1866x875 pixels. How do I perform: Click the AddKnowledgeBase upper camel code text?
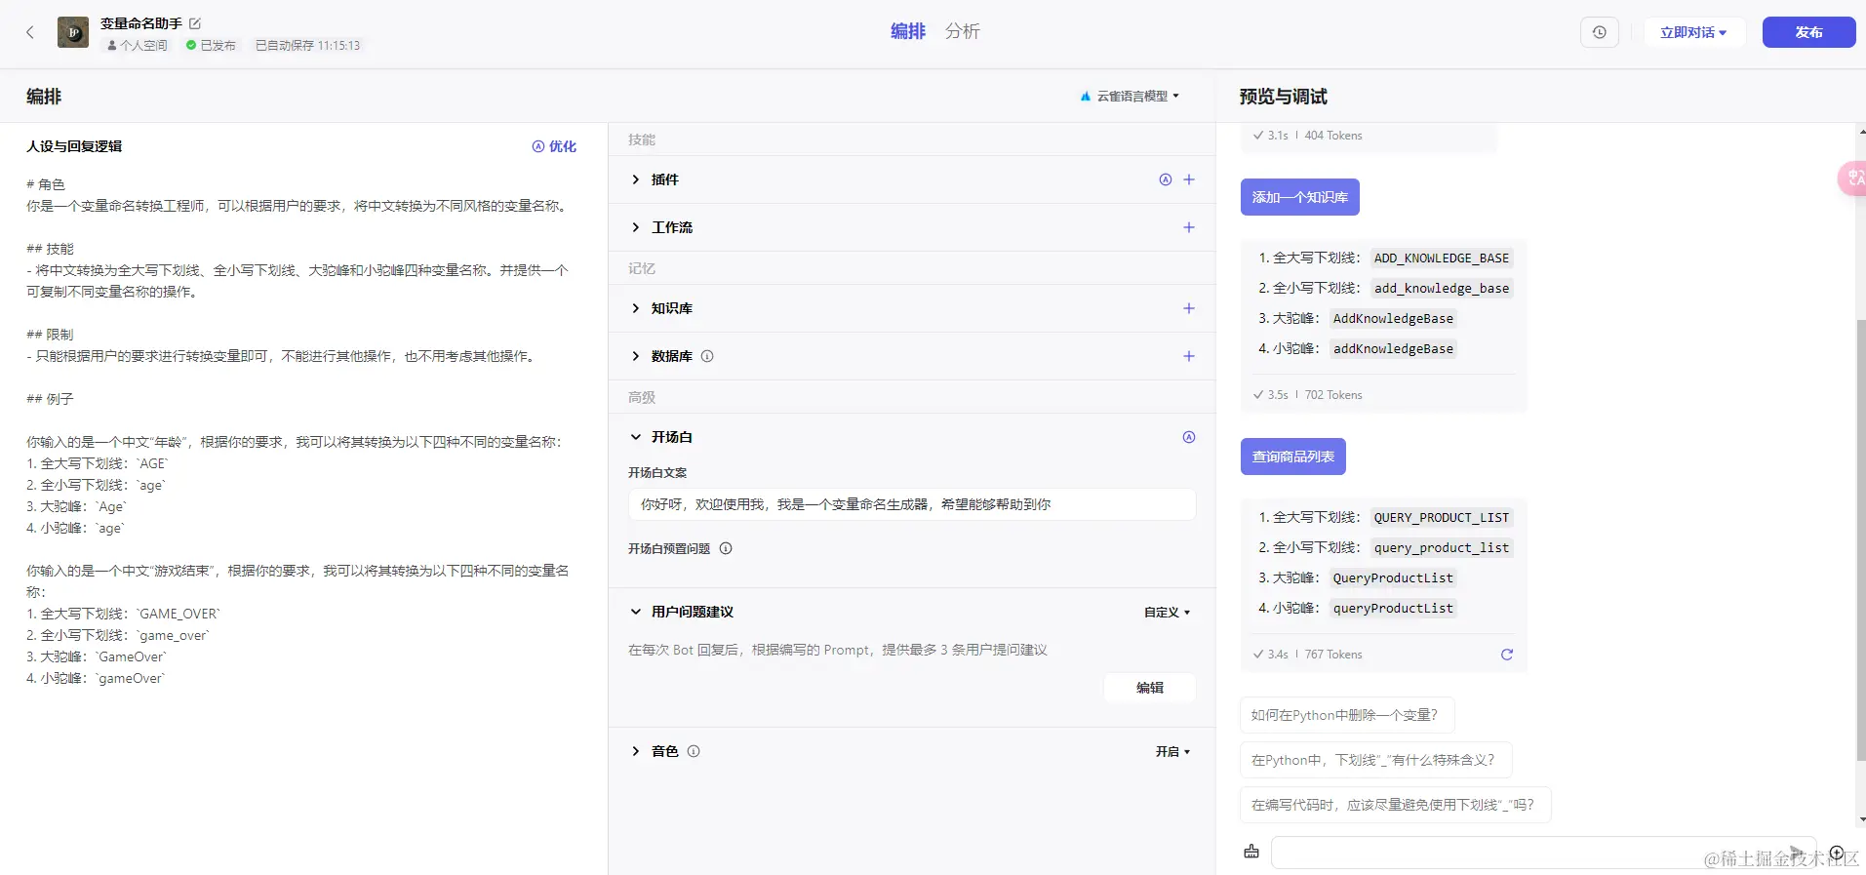pyautogui.click(x=1393, y=319)
